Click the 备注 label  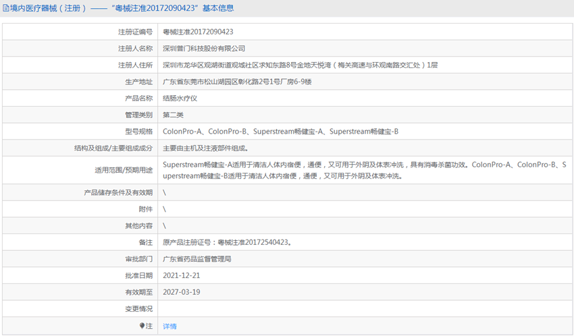pos(146,242)
